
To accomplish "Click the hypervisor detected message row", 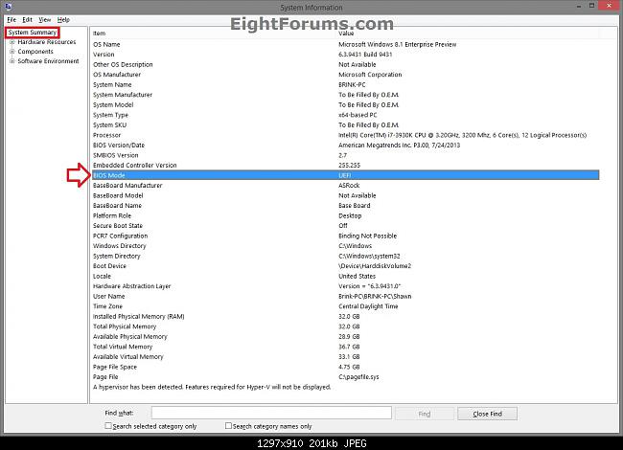I will coord(345,387).
